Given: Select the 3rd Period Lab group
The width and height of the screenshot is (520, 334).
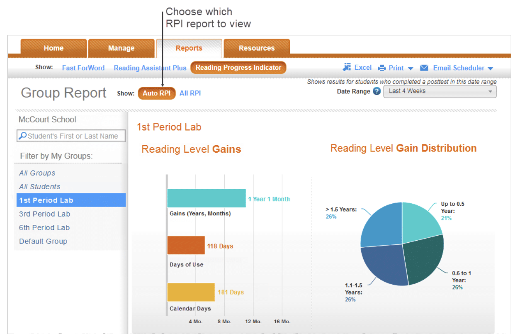Looking at the screenshot, I should pyautogui.click(x=45, y=214).
